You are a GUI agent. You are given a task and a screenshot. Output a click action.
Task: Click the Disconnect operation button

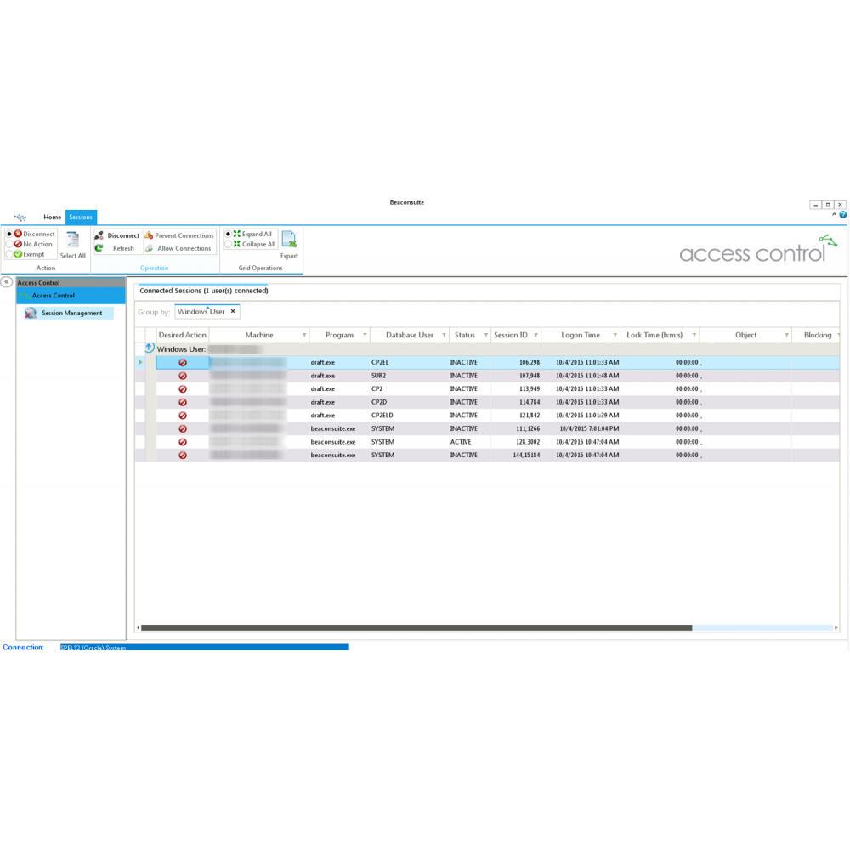(x=117, y=235)
